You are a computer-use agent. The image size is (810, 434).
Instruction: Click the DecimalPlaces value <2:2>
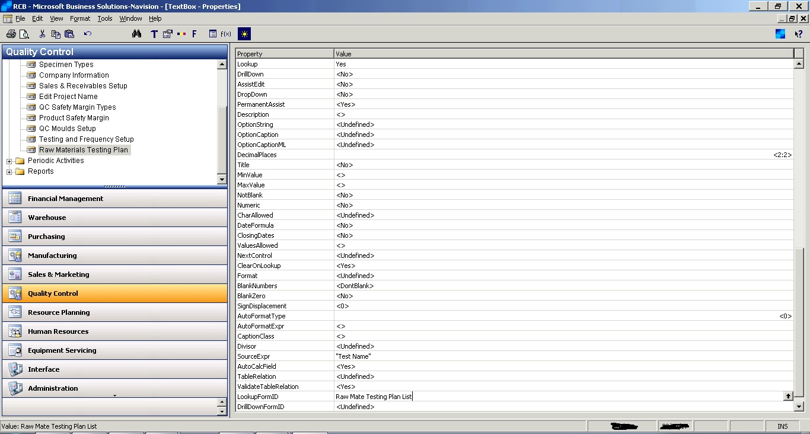pyautogui.click(x=782, y=155)
